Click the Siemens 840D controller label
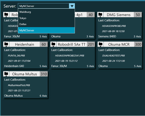 coord(107,37)
